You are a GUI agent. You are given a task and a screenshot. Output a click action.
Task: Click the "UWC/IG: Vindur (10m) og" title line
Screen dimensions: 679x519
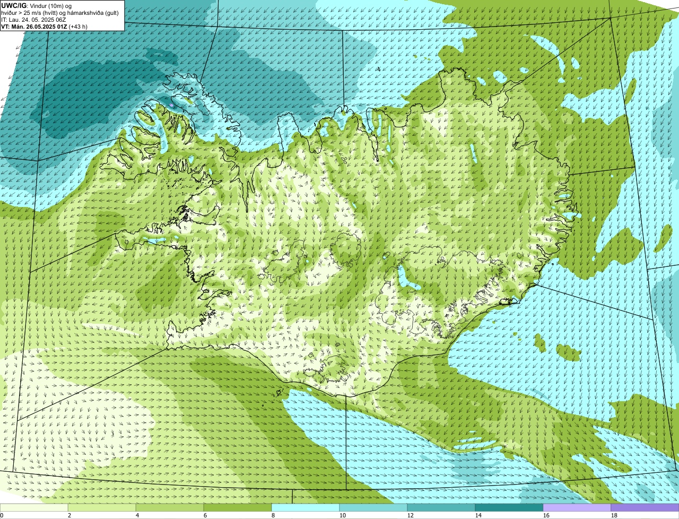point(37,6)
